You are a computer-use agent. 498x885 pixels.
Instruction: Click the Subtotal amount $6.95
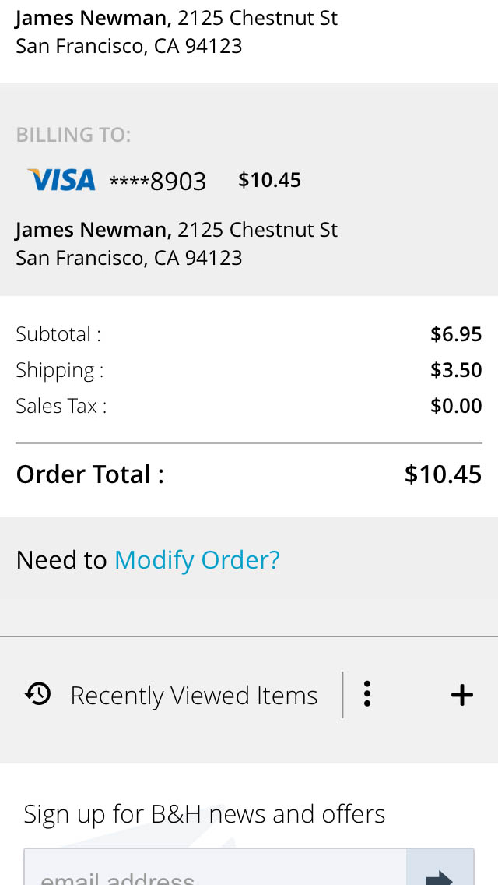pyautogui.click(x=456, y=334)
